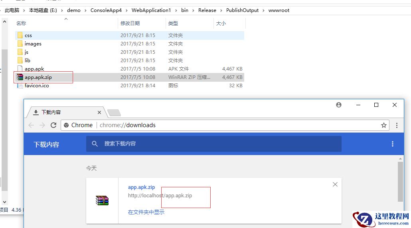Go to ConsoleApp4 in breadcrumb
The width and height of the screenshot is (411, 228).
106,10
